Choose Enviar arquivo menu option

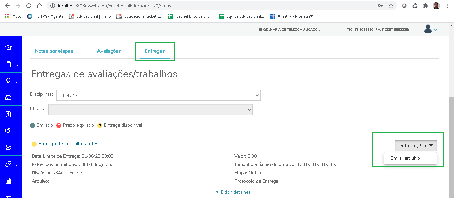[x=410, y=158]
